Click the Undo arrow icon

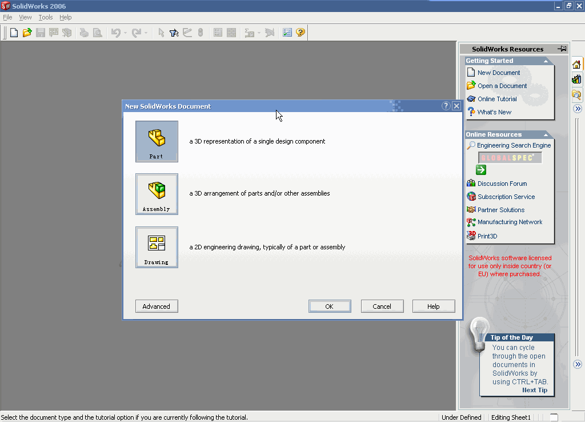tap(115, 33)
